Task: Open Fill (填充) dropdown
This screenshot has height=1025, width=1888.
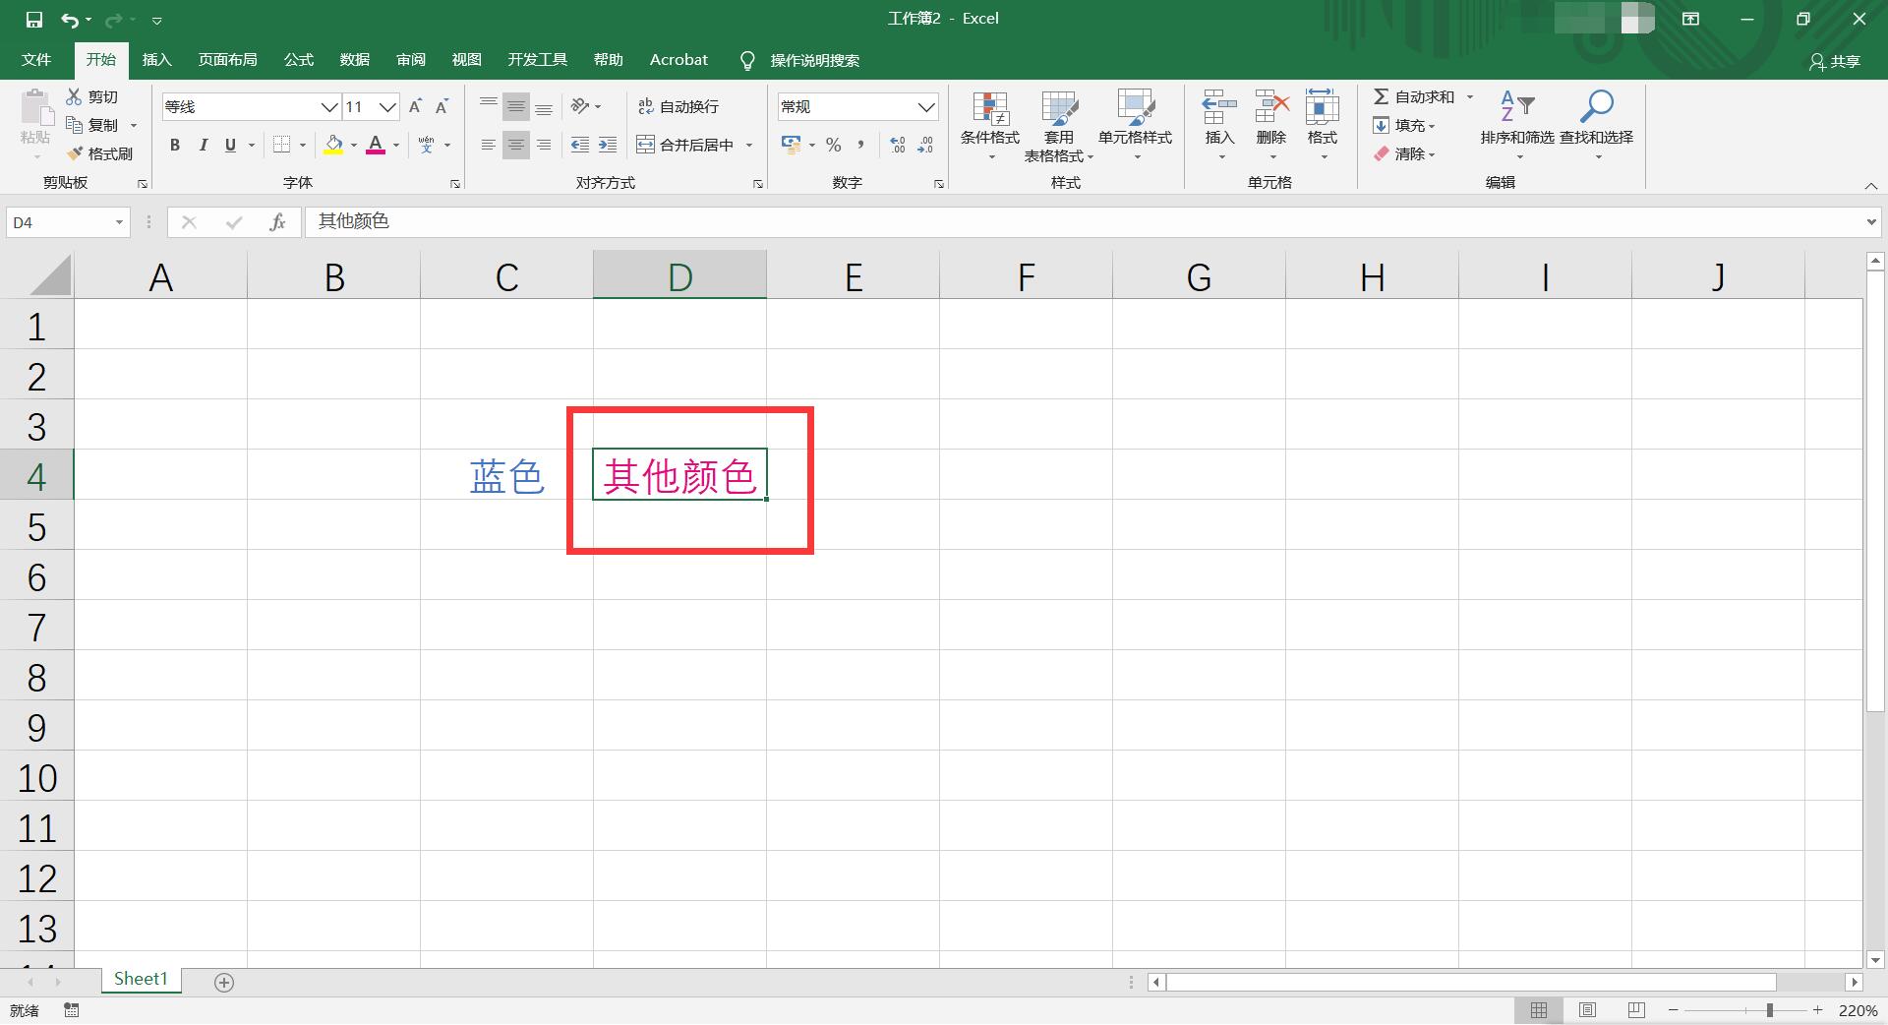Action: point(1404,125)
